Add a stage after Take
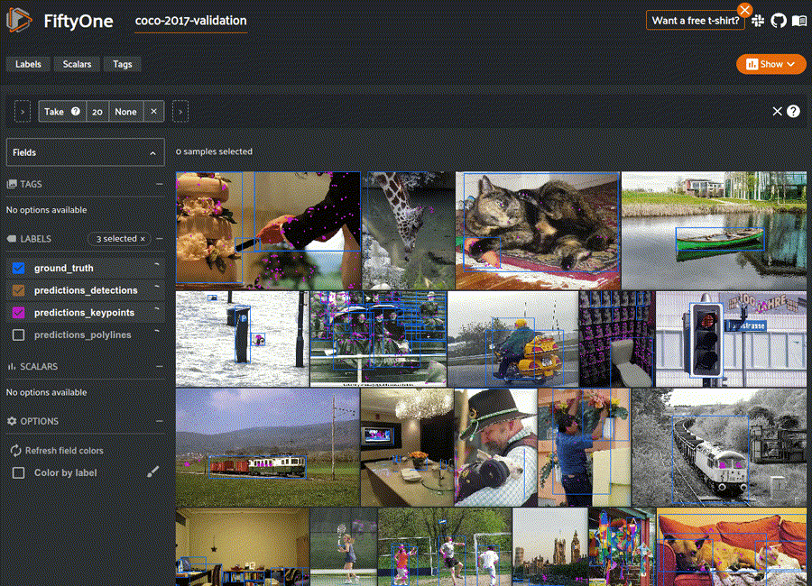 tap(180, 111)
